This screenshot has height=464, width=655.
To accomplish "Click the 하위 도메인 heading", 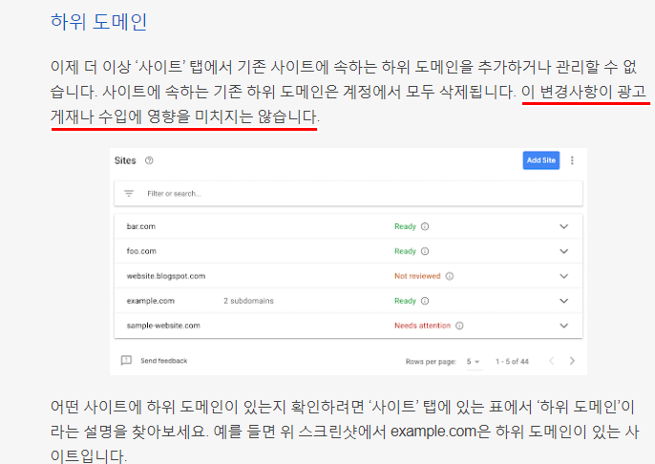I will pyautogui.click(x=98, y=21).
